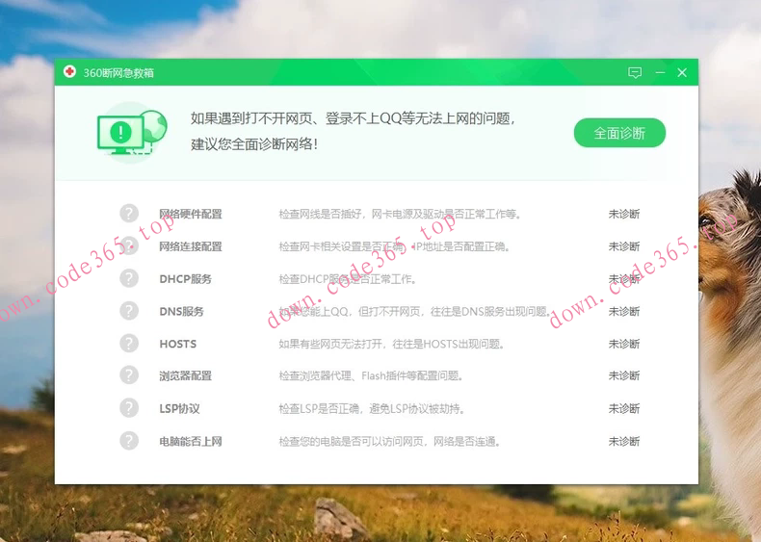This screenshot has height=542, width=761.
Task: Click question mark icon beside HOSTS
Action: point(129,343)
